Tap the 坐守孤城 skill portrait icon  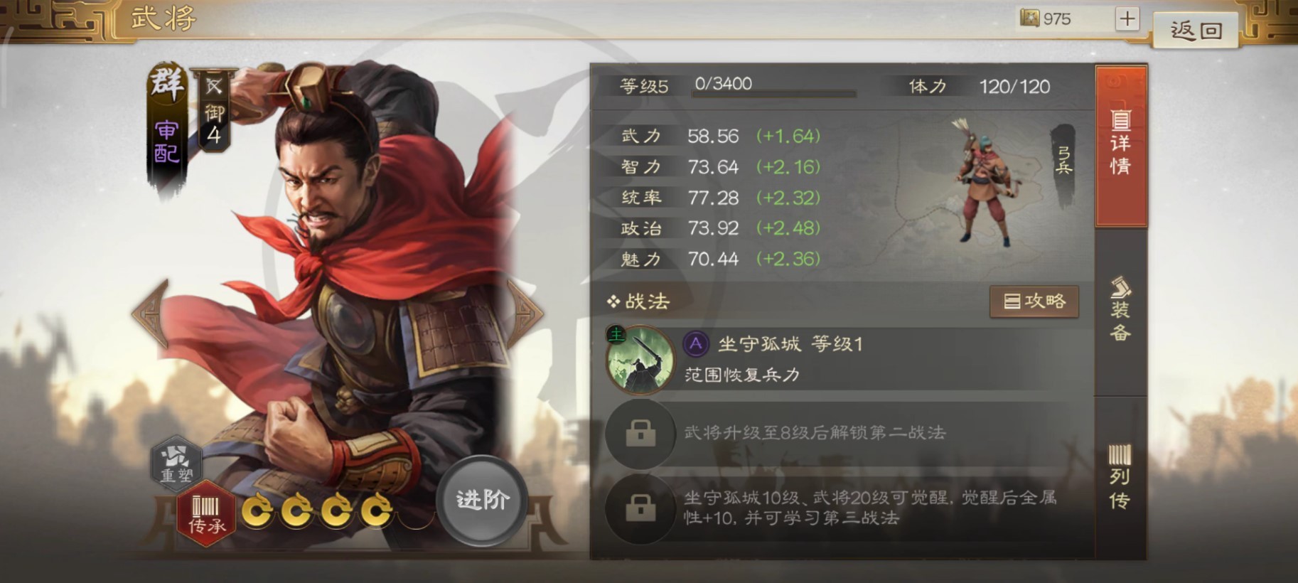(639, 359)
